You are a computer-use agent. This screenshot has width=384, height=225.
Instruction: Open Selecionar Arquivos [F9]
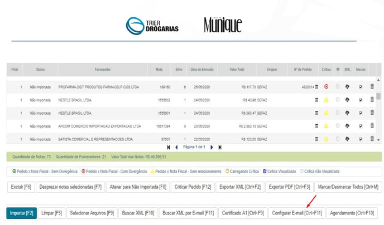pyautogui.click(x=92, y=213)
